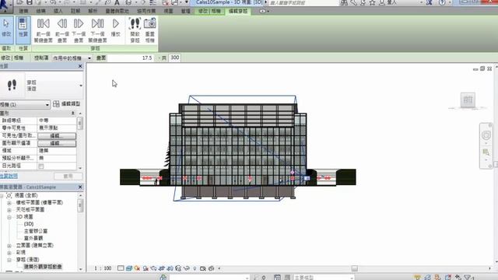Click 編輯 button for 圖形顯示選項

57,143
